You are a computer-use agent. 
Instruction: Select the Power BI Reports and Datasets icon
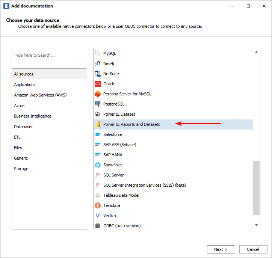coord(98,124)
